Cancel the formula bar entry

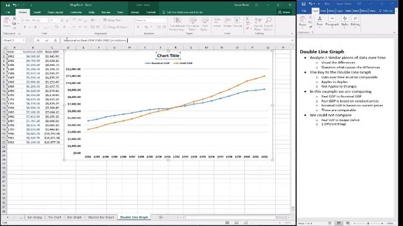click(38, 40)
